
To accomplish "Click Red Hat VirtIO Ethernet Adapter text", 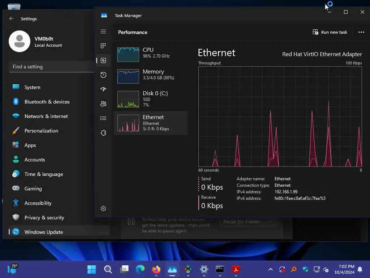I will pos(322,54).
